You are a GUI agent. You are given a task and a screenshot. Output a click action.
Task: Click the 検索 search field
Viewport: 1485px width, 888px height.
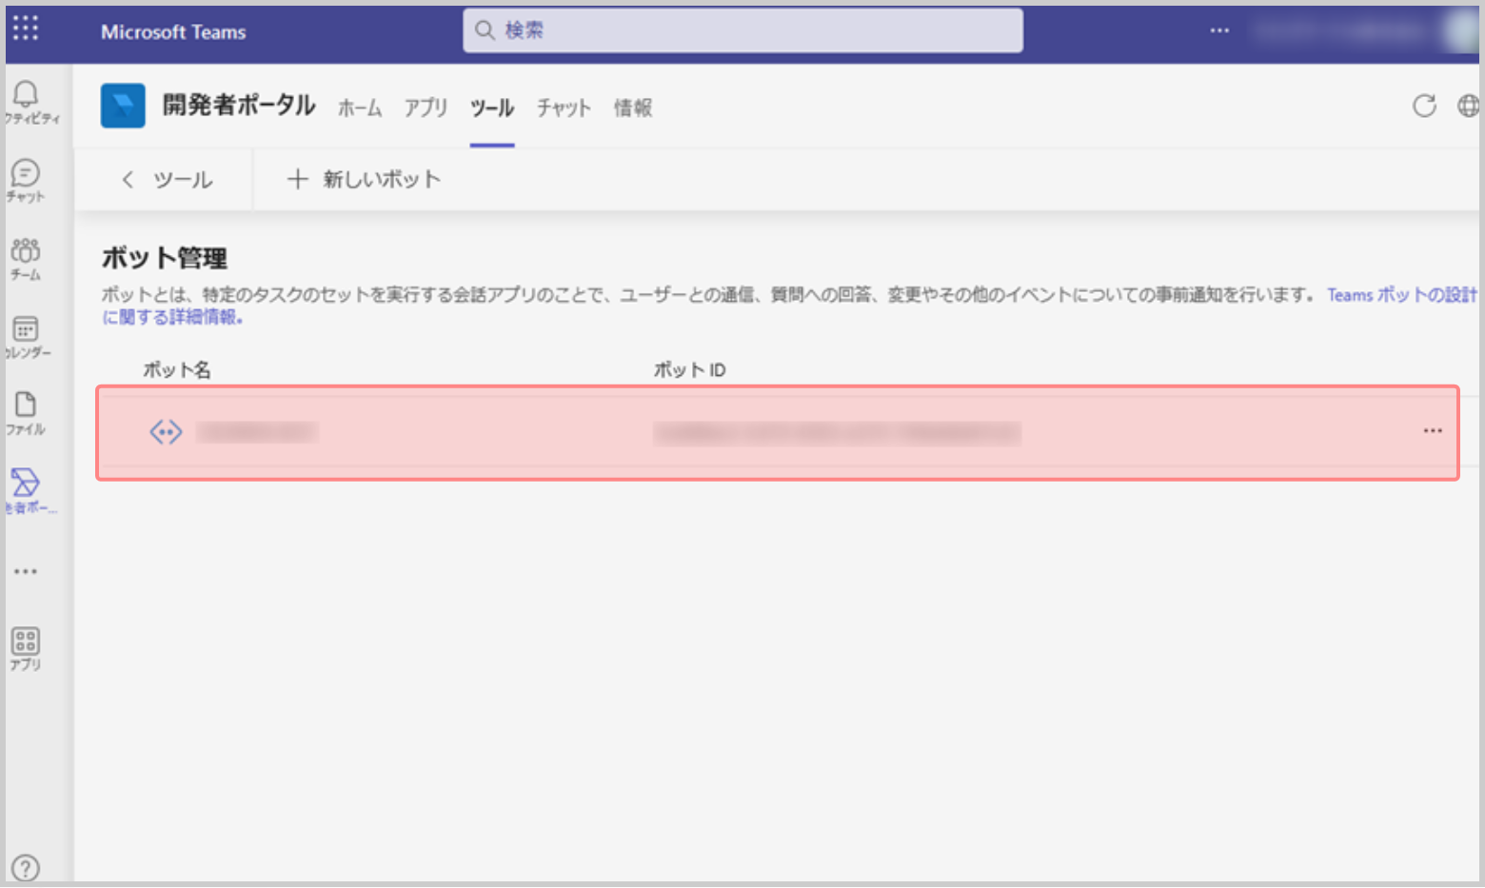[742, 30]
